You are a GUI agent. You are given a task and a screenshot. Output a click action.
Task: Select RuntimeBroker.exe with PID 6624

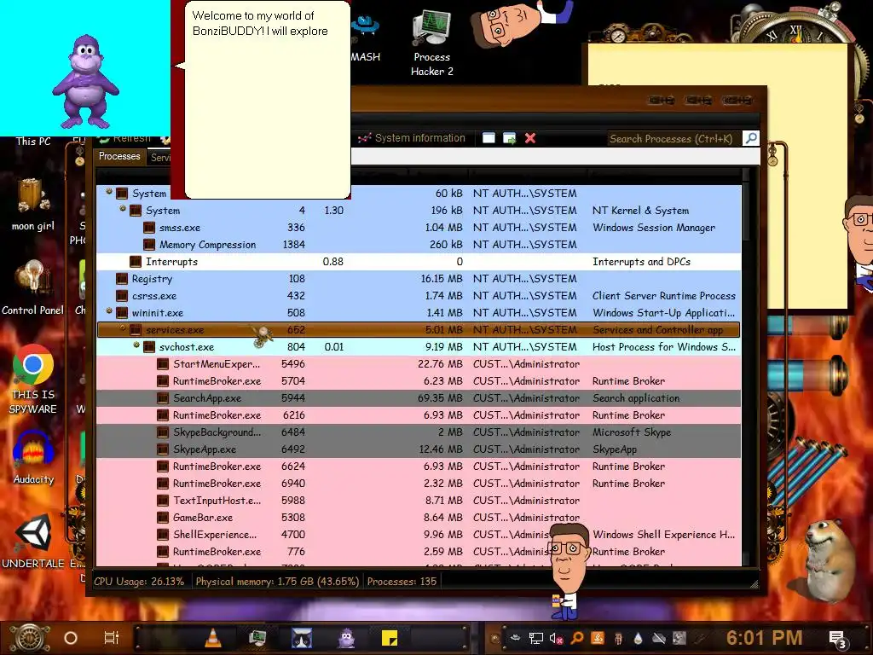418,467
